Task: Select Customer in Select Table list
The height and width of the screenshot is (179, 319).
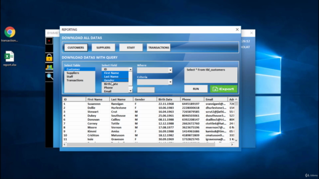Action: [80, 69]
